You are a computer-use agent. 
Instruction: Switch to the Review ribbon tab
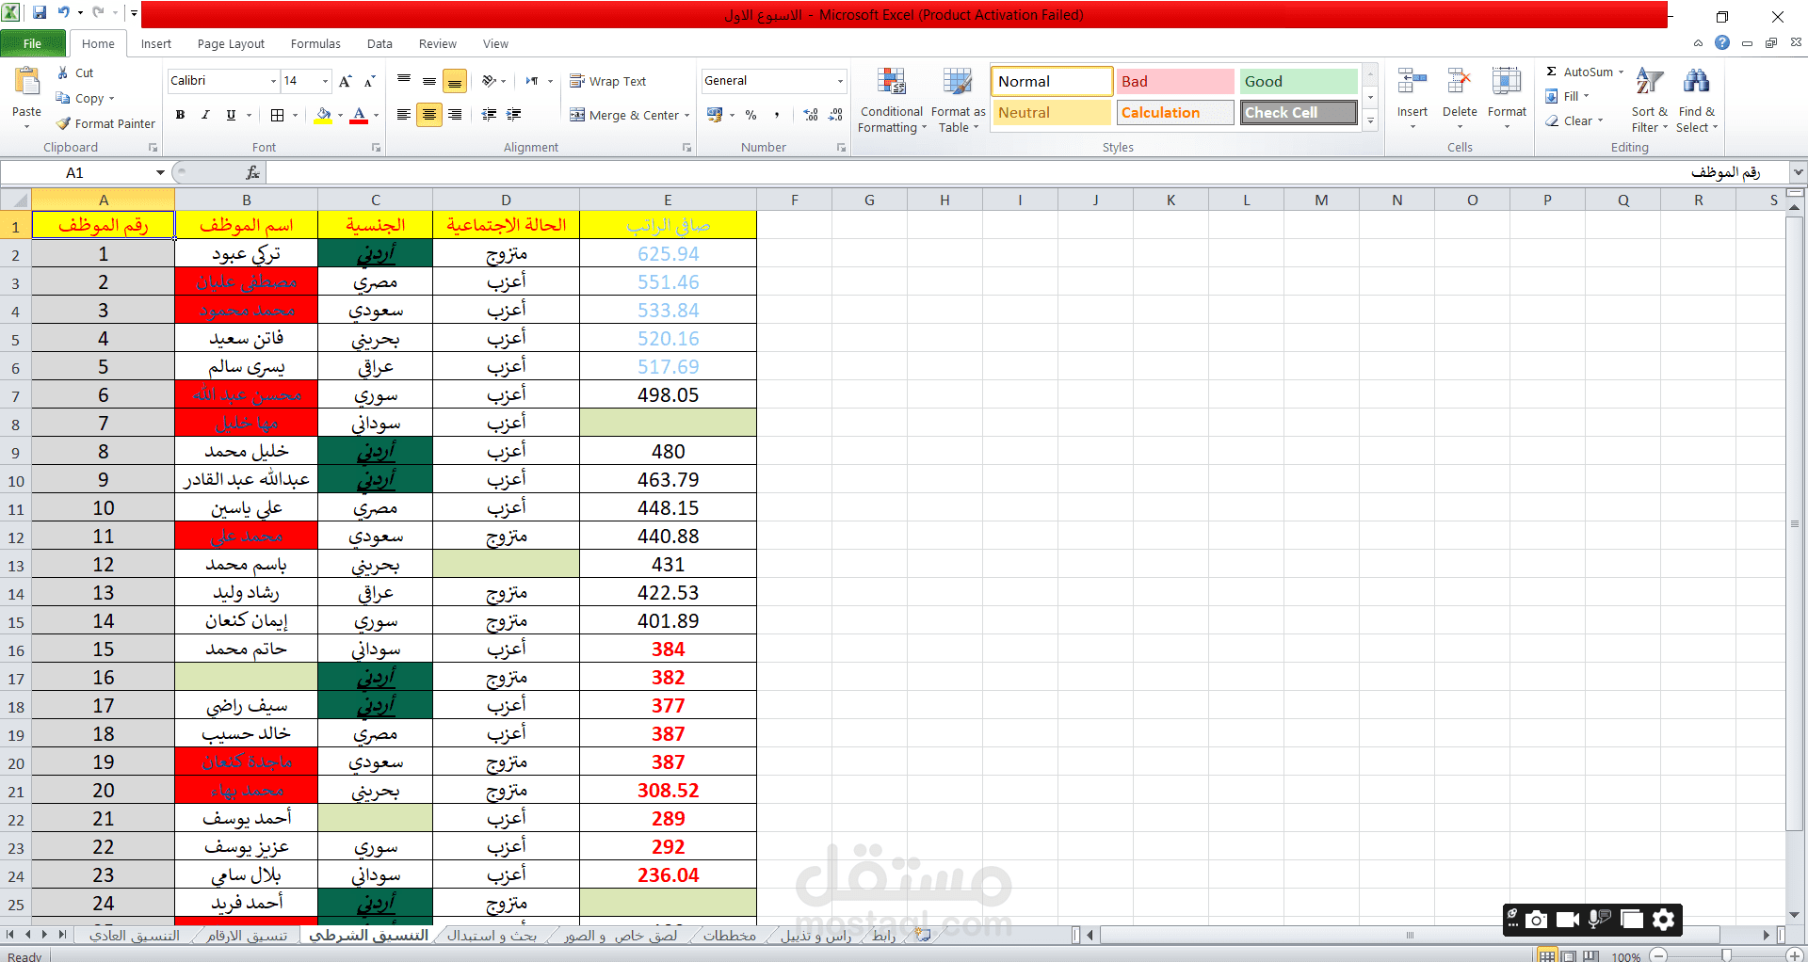click(x=438, y=43)
